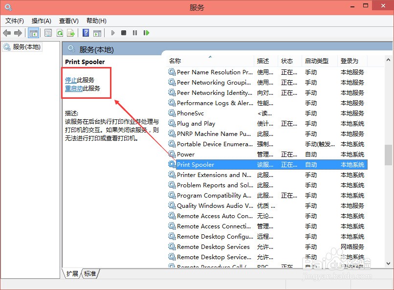Select the Remote Desktop Services row
394x290 pixels.
pyautogui.click(x=267, y=247)
